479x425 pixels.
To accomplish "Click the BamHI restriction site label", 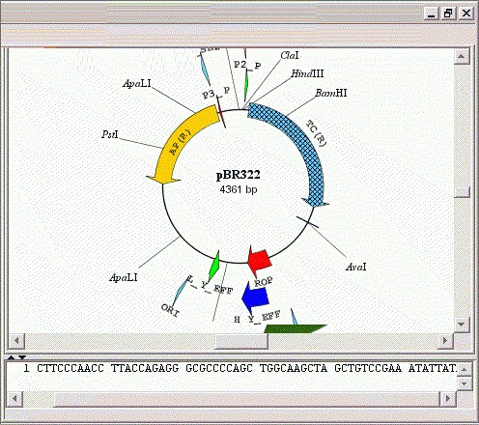I will point(331,93).
